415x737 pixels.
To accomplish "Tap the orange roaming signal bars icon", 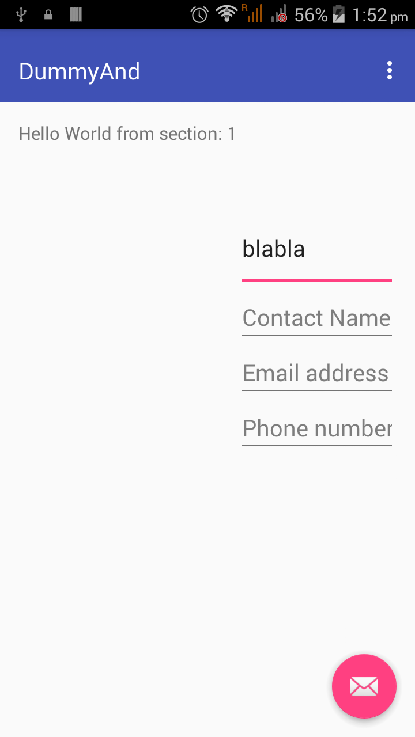I will [252, 14].
